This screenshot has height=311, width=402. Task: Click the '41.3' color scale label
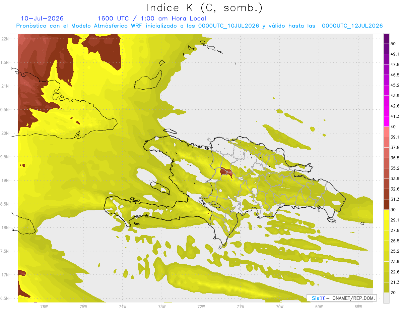coord(395,116)
